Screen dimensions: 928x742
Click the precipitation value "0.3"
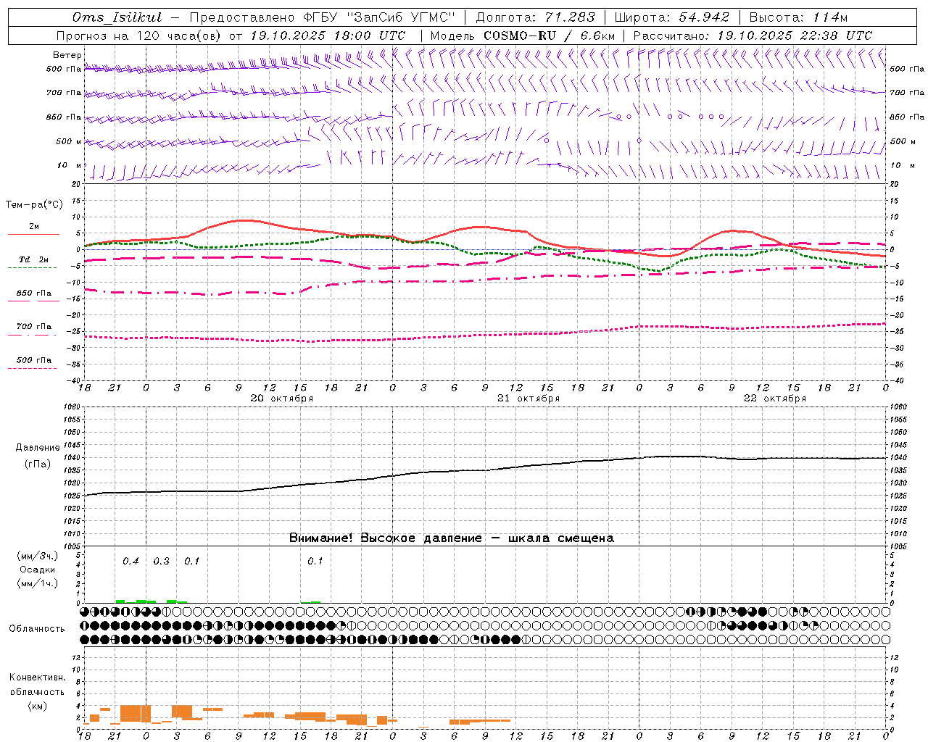pos(161,562)
